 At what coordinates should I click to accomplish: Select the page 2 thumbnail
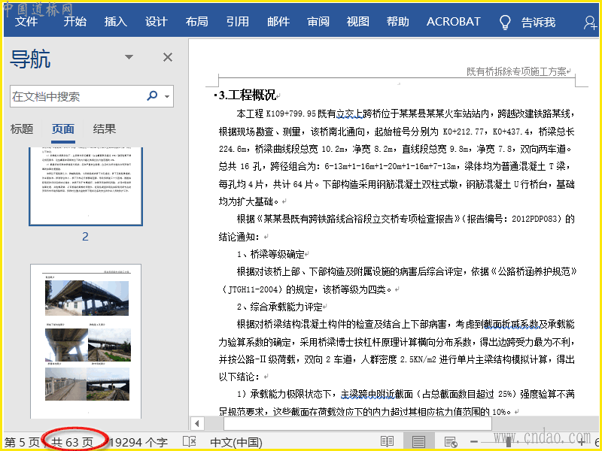[x=86, y=186]
